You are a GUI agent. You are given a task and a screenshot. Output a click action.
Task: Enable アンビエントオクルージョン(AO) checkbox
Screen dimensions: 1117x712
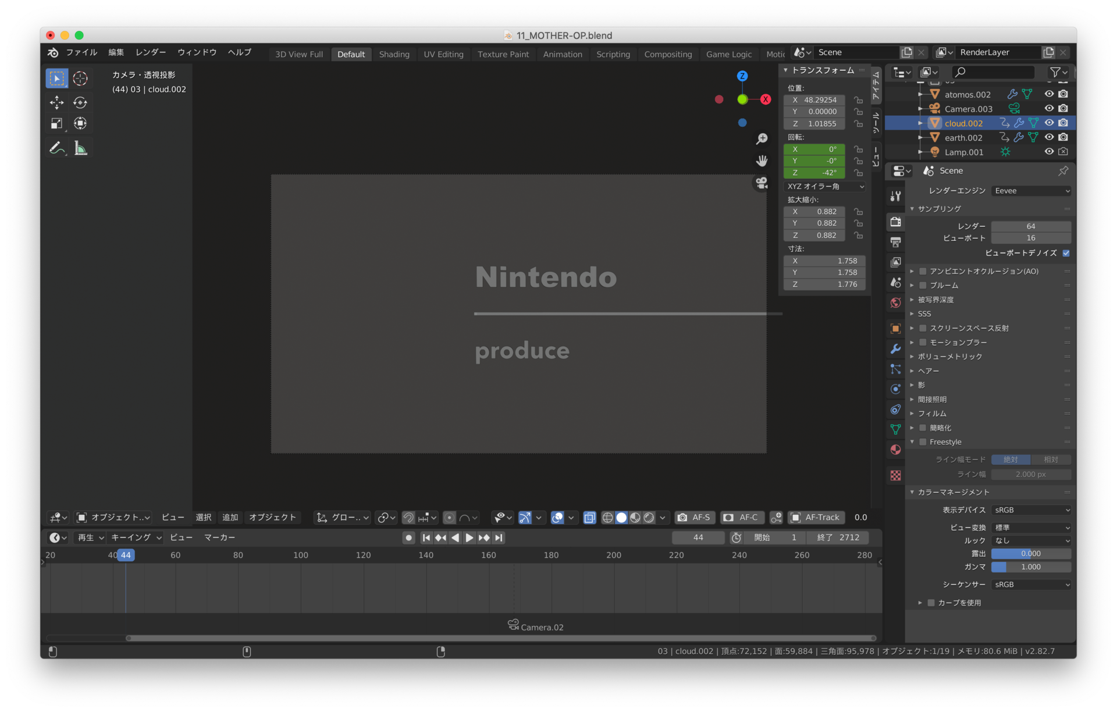tap(923, 271)
